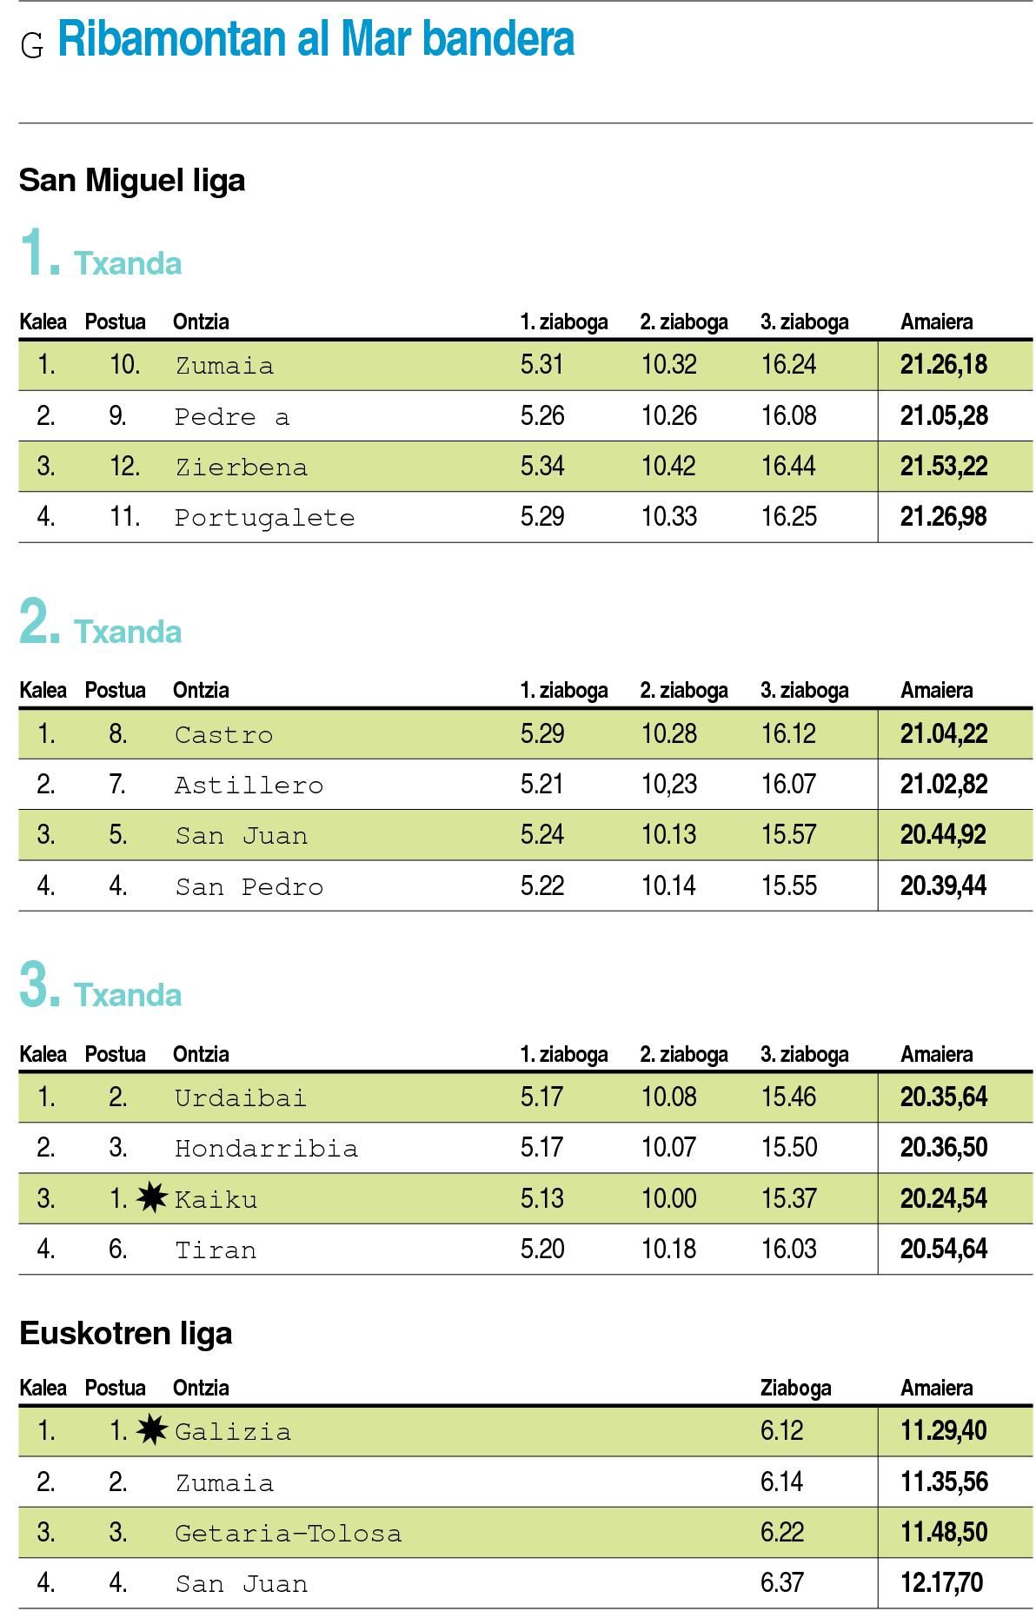Screen dimensions: 1036x1611
Task: Select the Euskotren liga heading
Action: tap(126, 1333)
